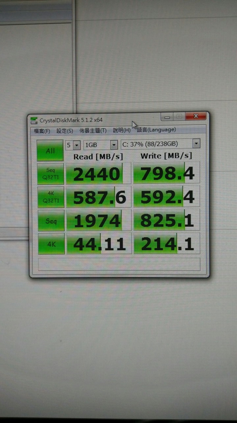Start the Seq Q32T1 test
This screenshot has height=423, width=237.
coord(50,173)
